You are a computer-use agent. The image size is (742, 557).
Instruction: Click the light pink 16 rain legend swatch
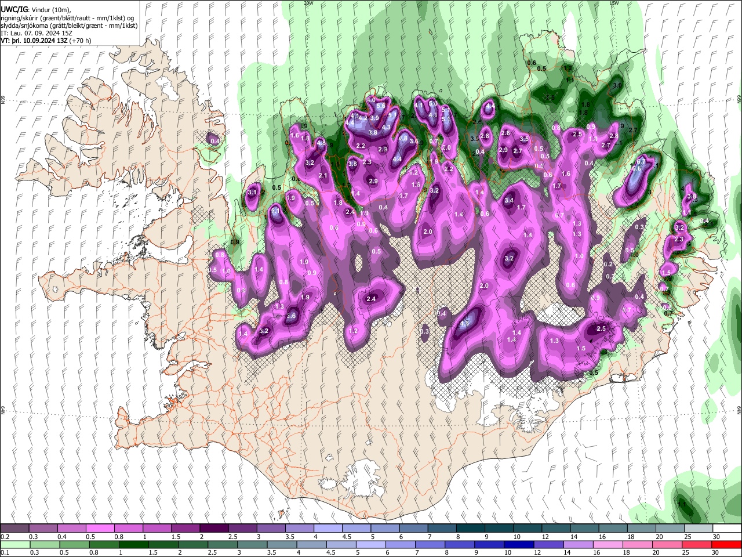pyautogui.click(x=608, y=545)
